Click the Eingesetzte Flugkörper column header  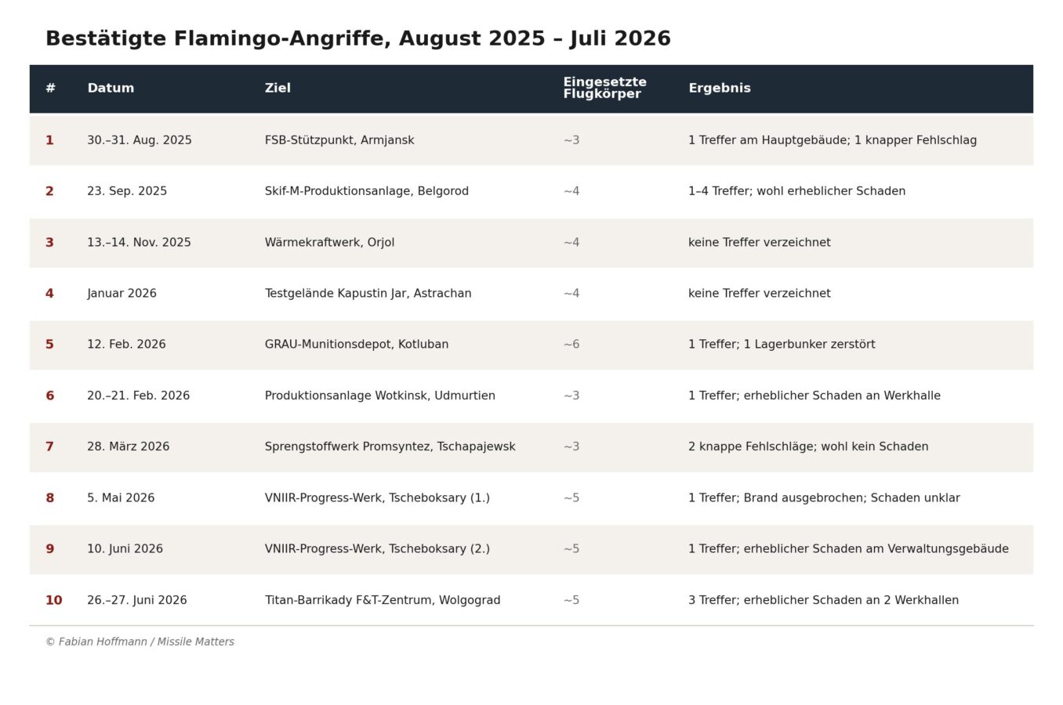click(x=604, y=89)
